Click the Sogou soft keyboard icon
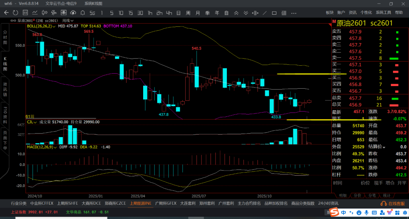The width and height of the screenshot is (409, 219). [x=374, y=213]
